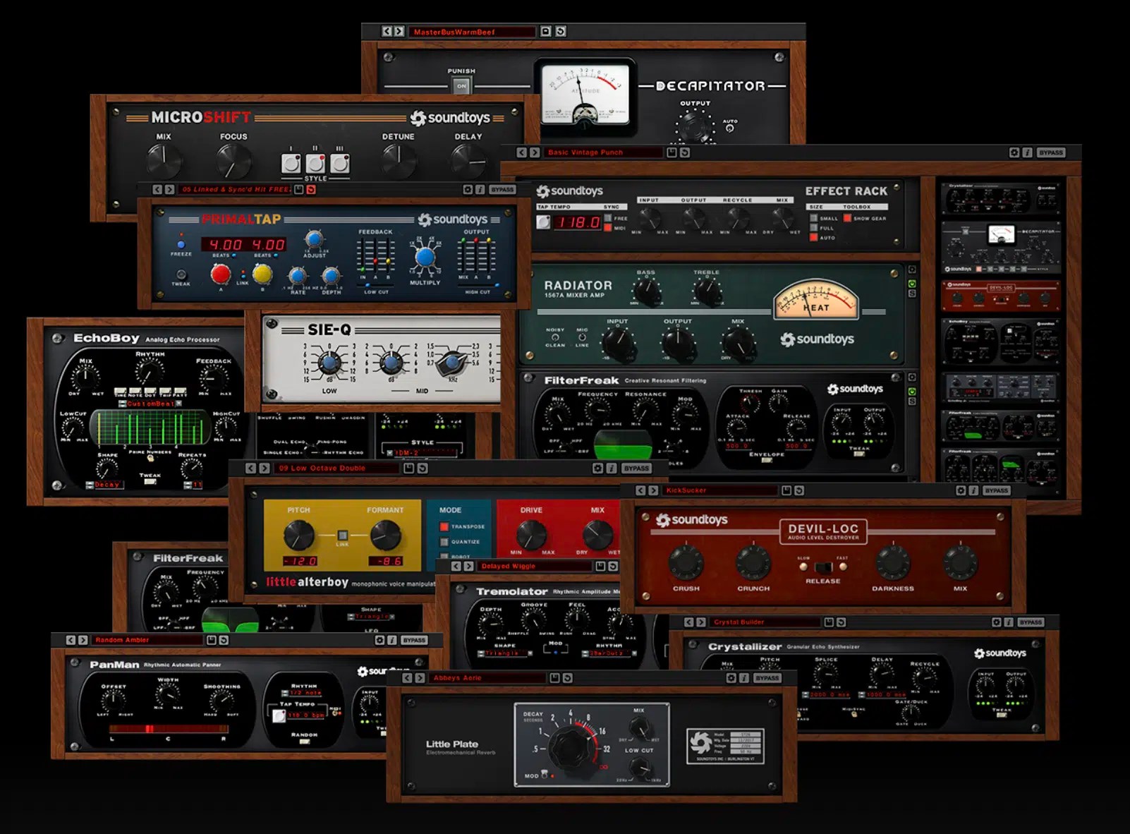
Task: Next preset arrow in Effect Rack toolbar
Action: pos(535,152)
